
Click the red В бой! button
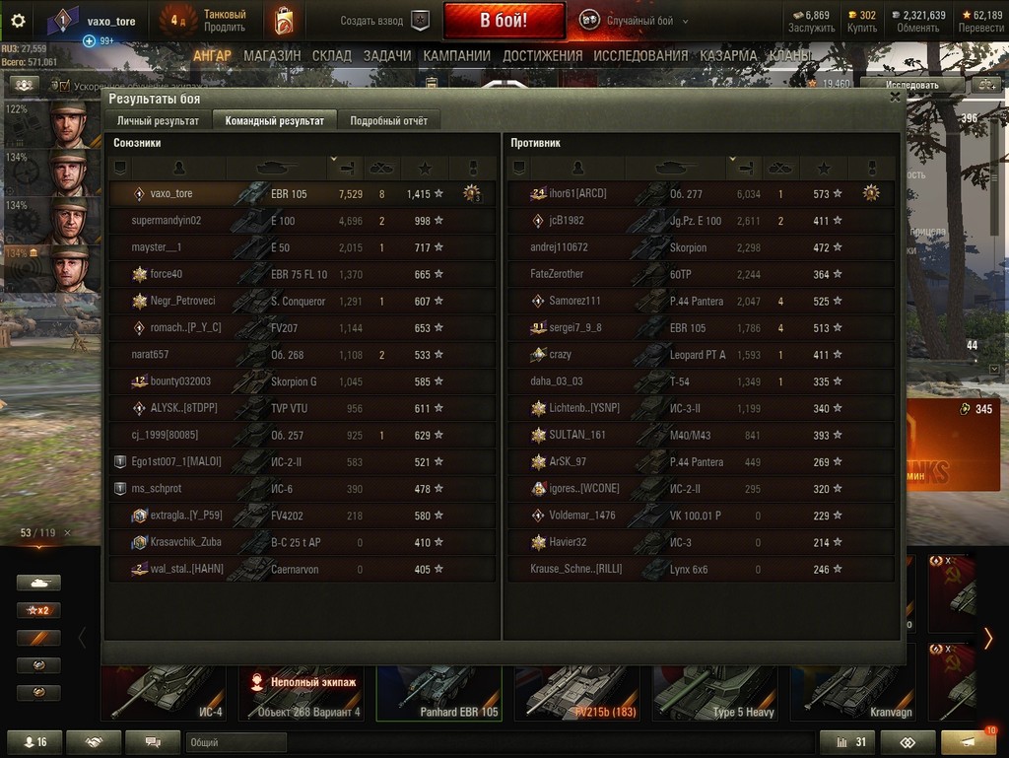point(504,21)
